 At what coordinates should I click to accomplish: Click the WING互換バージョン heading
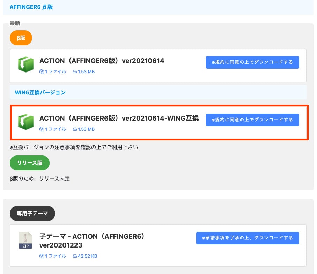click(x=40, y=93)
